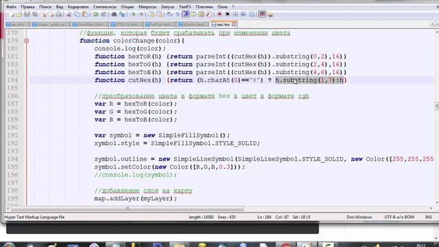The image size is (439, 247).
Task: Click the Print toolbar icon
Action: coord(59,14)
